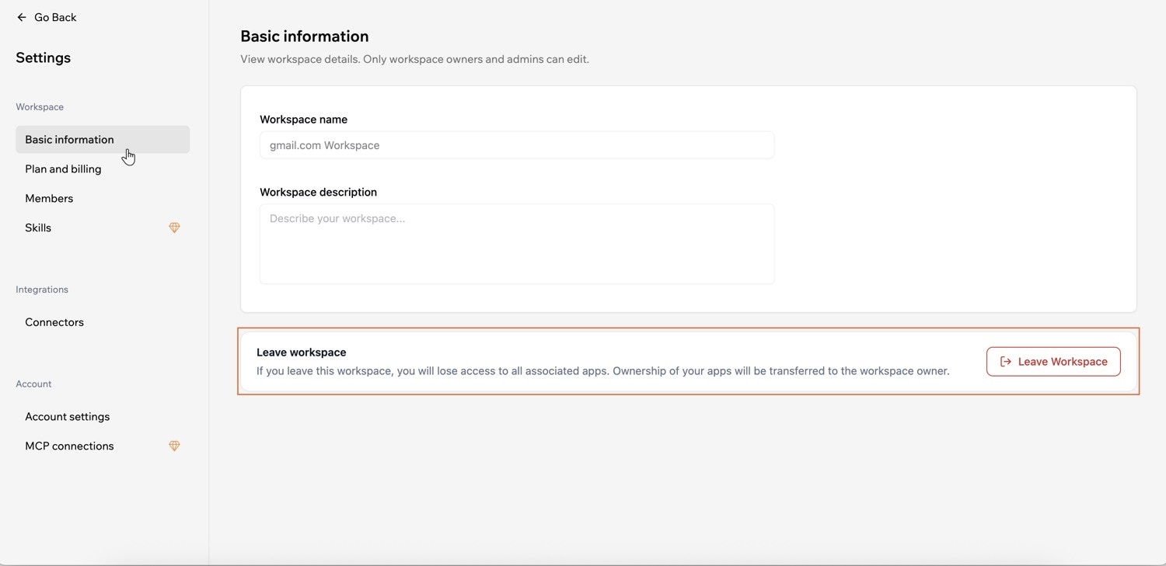Open the Members settings page

pos(49,199)
